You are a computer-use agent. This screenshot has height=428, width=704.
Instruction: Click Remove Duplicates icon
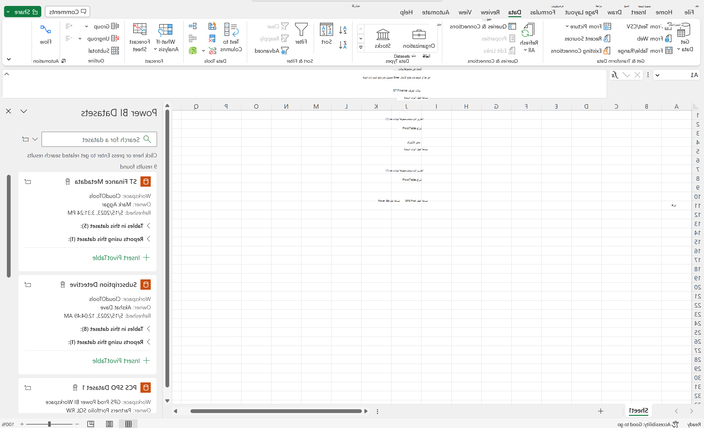coord(212,39)
